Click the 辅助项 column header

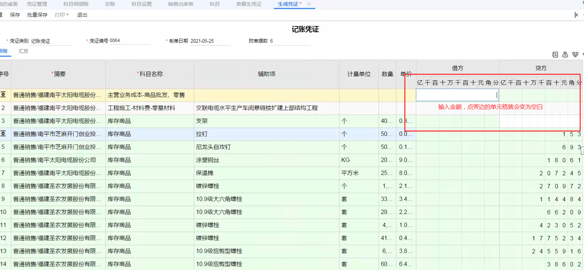pyautogui.click(x=267, y=74)
